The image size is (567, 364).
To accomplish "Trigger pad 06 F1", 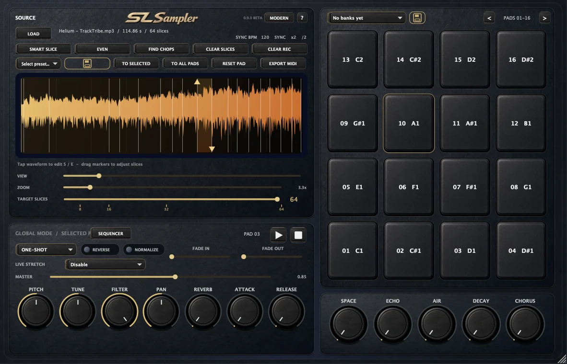I will pos(409,187).
